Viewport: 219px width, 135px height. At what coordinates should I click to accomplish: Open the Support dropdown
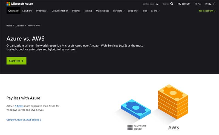tap(133, 11)
